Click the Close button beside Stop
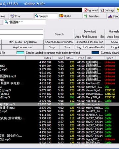This screenshot has height=149, width=119. pyautogui.click(x=67, y=47)
